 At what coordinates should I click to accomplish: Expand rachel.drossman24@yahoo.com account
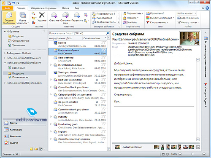coord(5,83)
